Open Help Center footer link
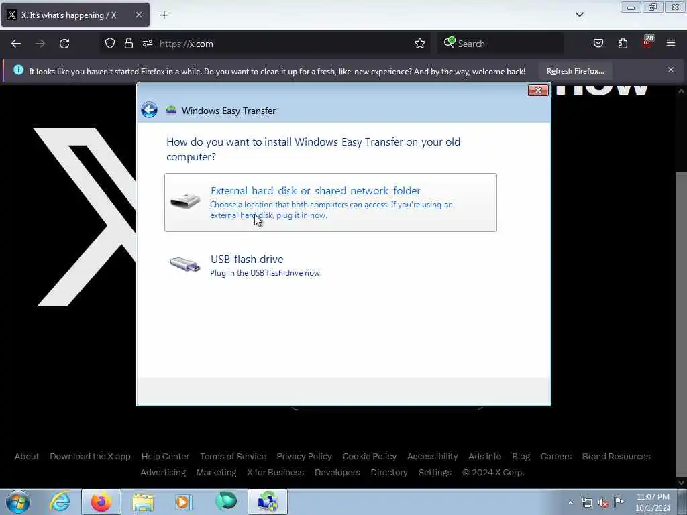 click(x=165, y=456)
